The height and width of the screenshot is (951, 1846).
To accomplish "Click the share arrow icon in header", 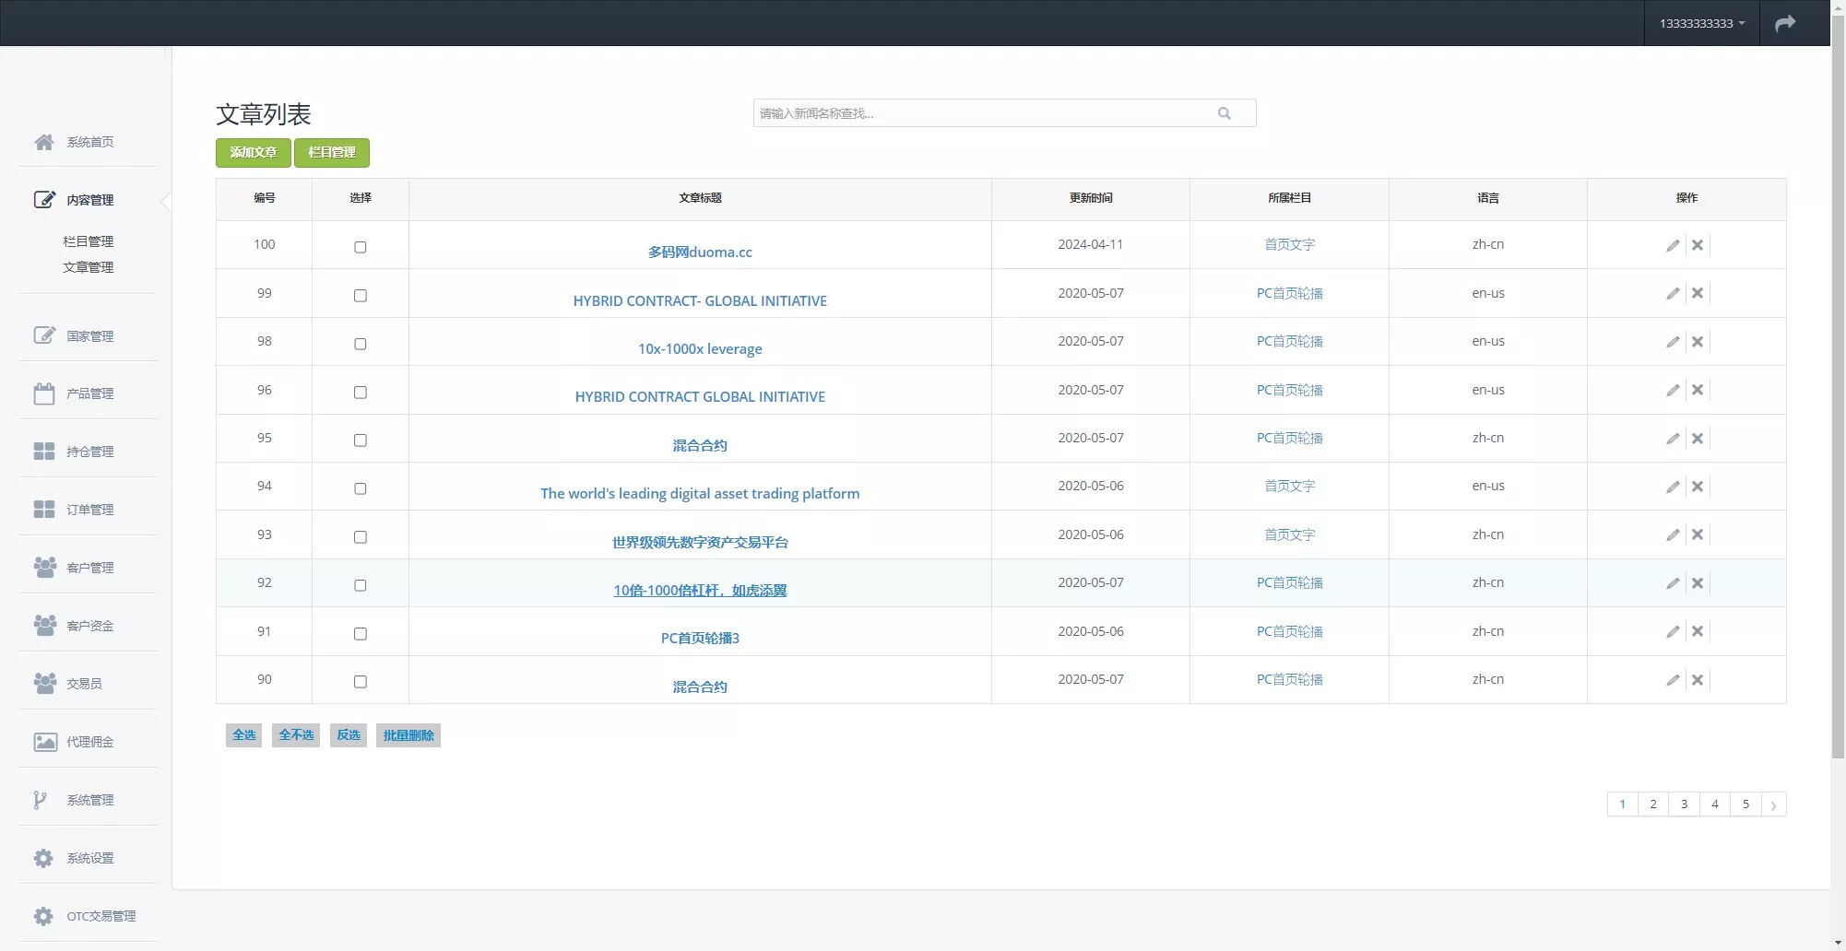I will [x=1785, y=23].
